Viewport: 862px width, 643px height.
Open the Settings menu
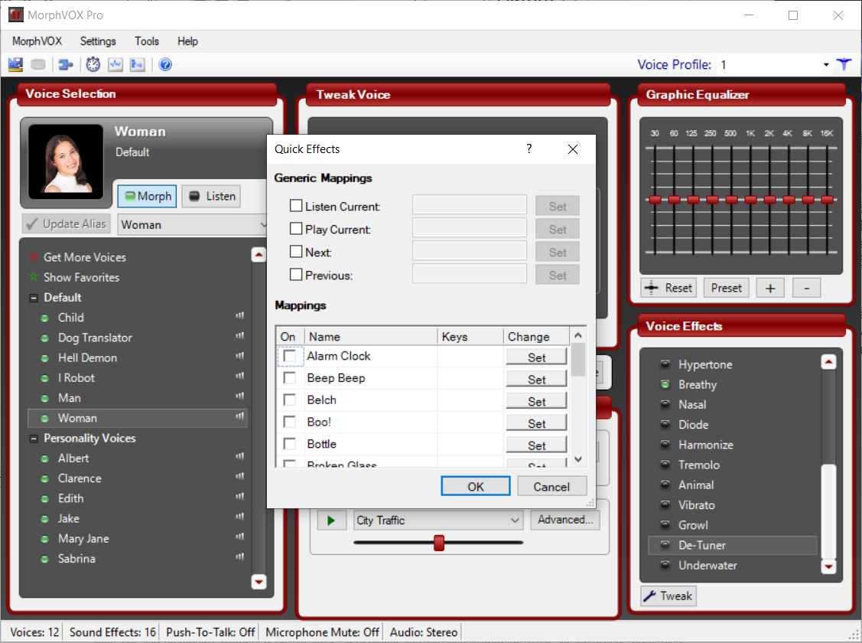tap(98, 41)
